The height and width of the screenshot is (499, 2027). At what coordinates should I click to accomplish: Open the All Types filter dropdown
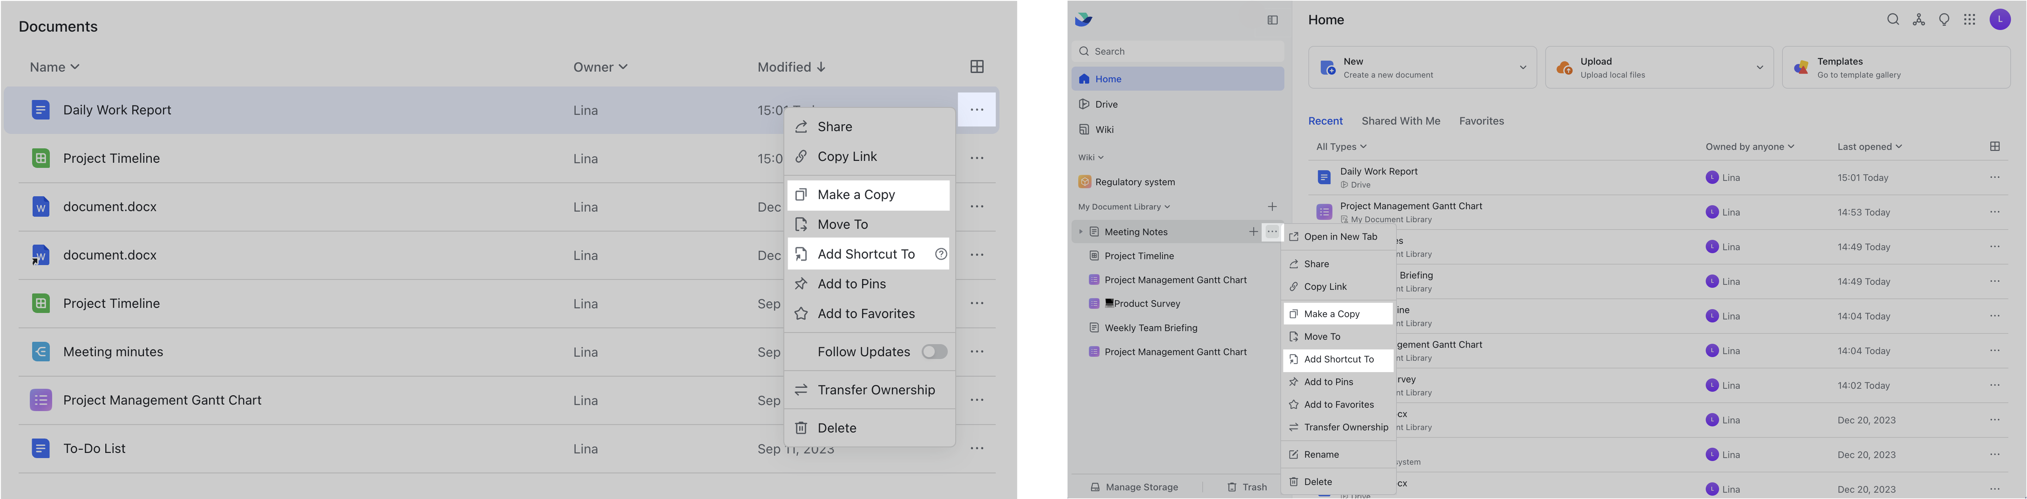point(1340,146)
